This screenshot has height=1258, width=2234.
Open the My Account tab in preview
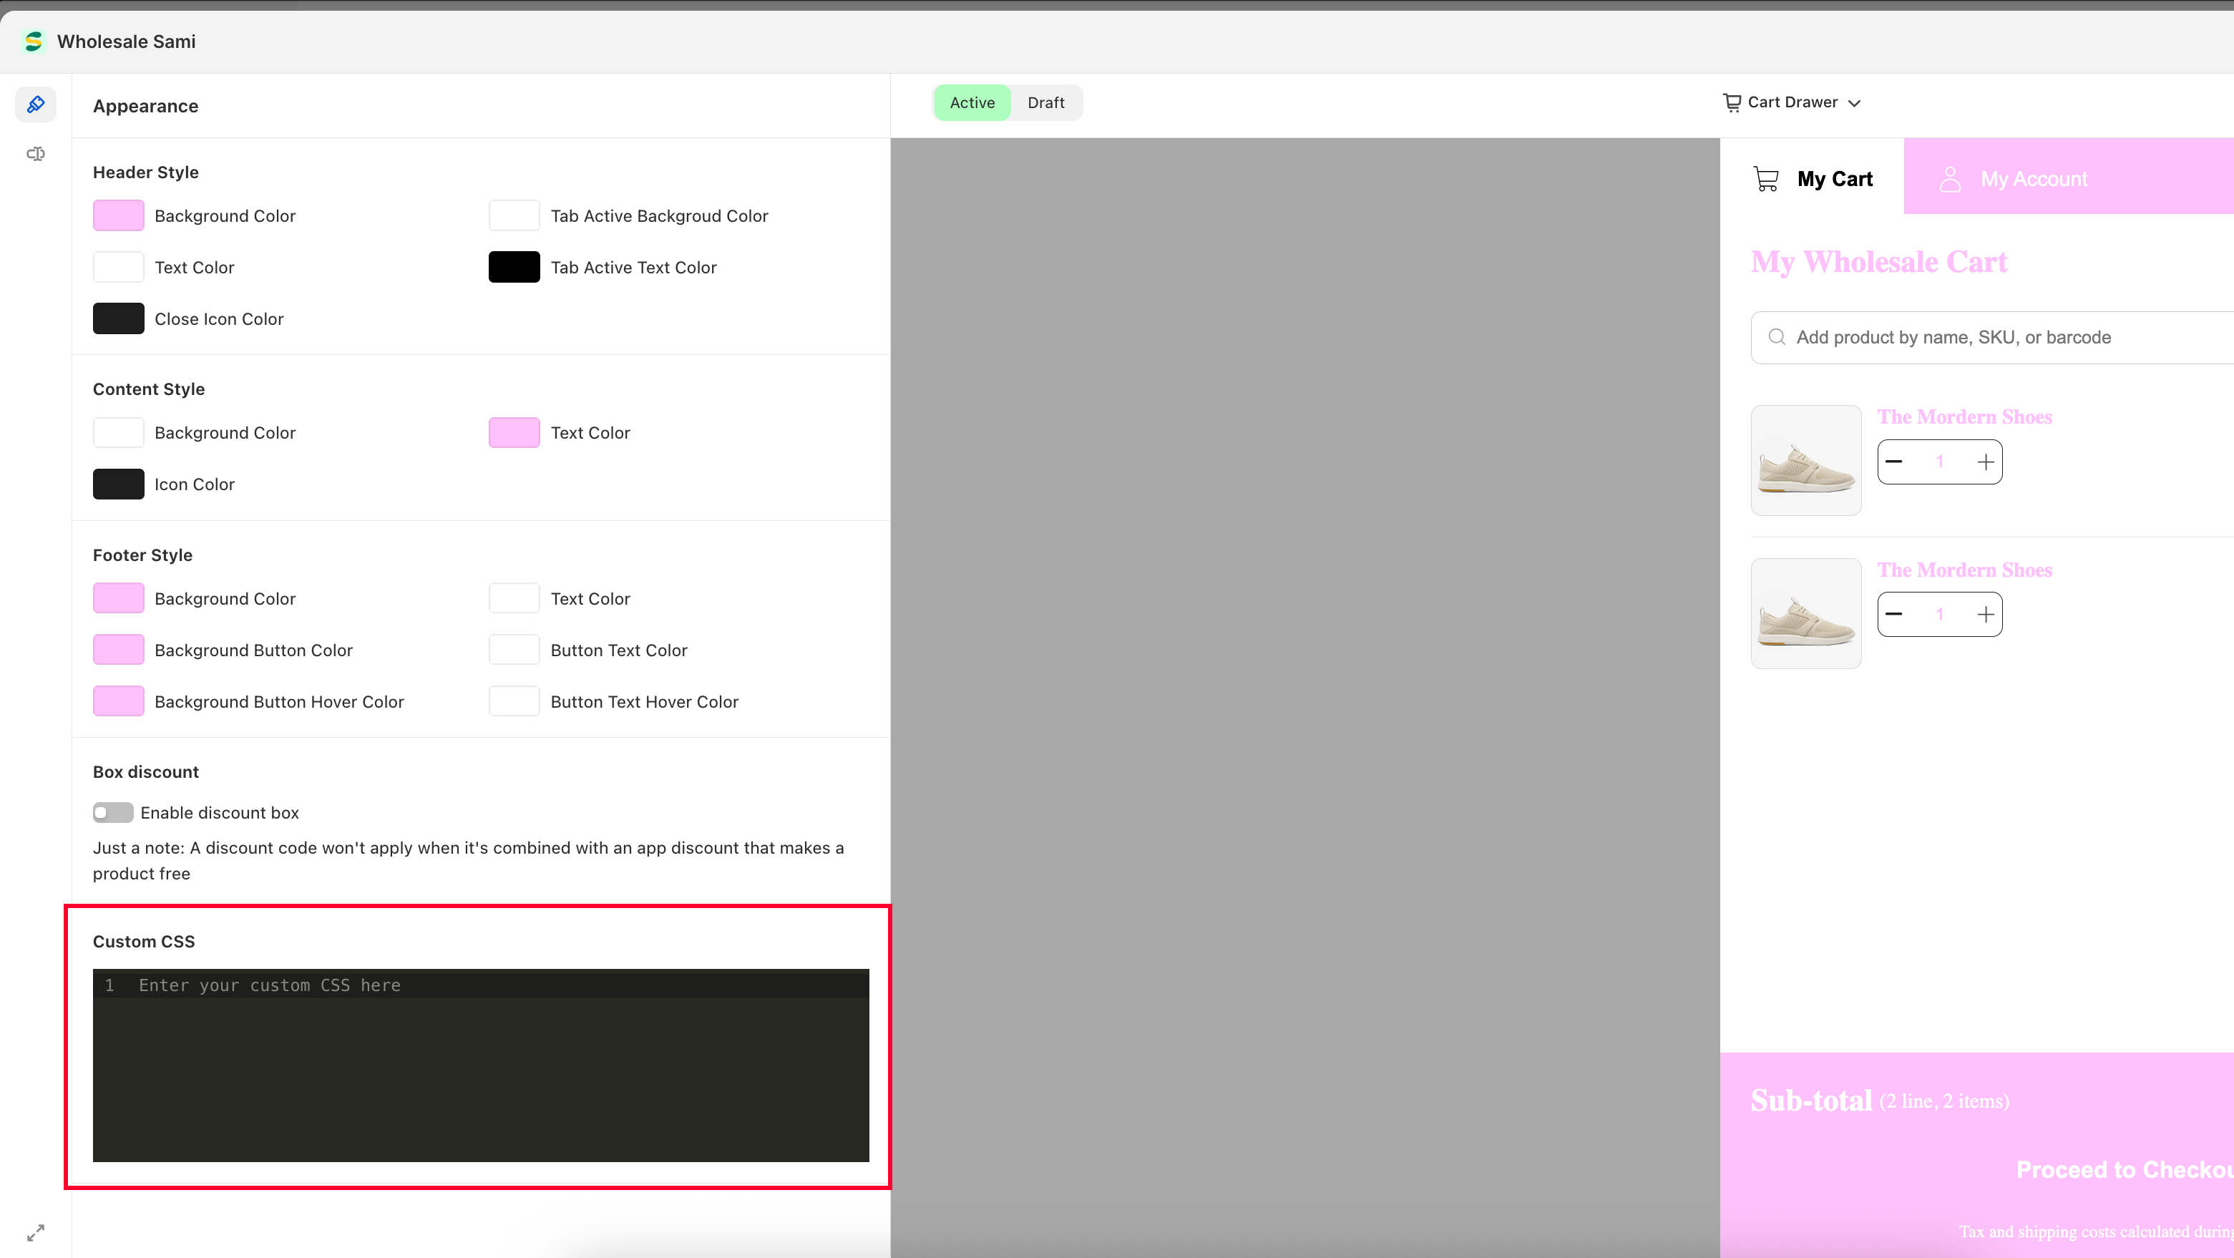click(2033, 179)
